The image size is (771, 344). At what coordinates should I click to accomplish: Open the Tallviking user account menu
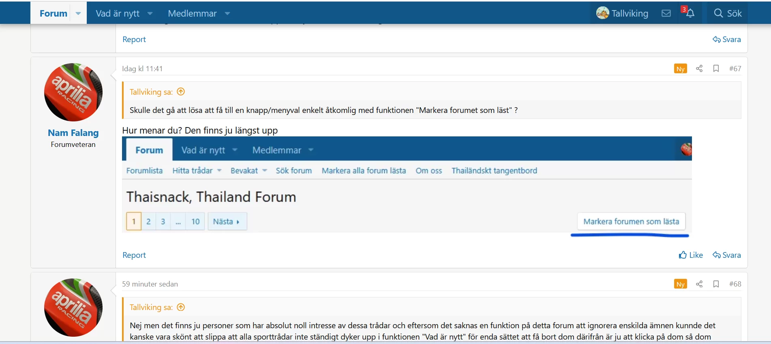point(622,13)
